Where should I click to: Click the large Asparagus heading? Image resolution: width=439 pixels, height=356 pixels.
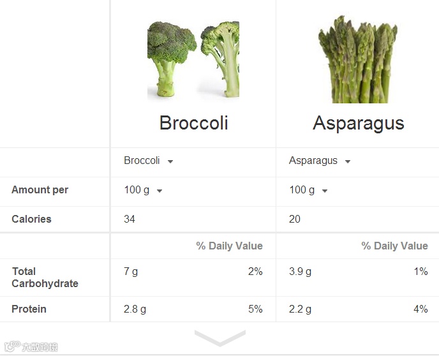pos(359,123)
